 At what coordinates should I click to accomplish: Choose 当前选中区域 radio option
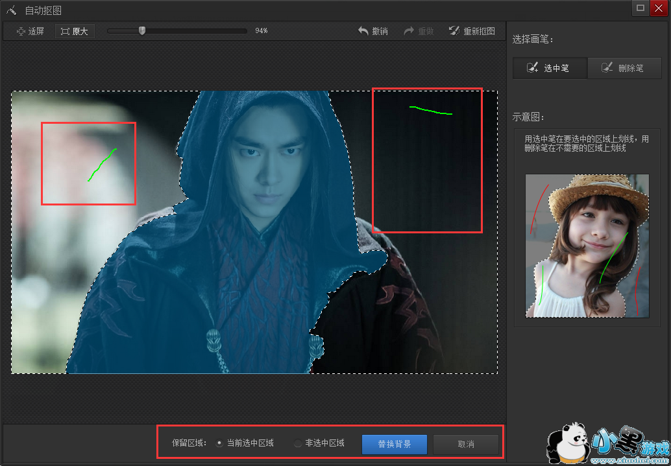(245, 443)
